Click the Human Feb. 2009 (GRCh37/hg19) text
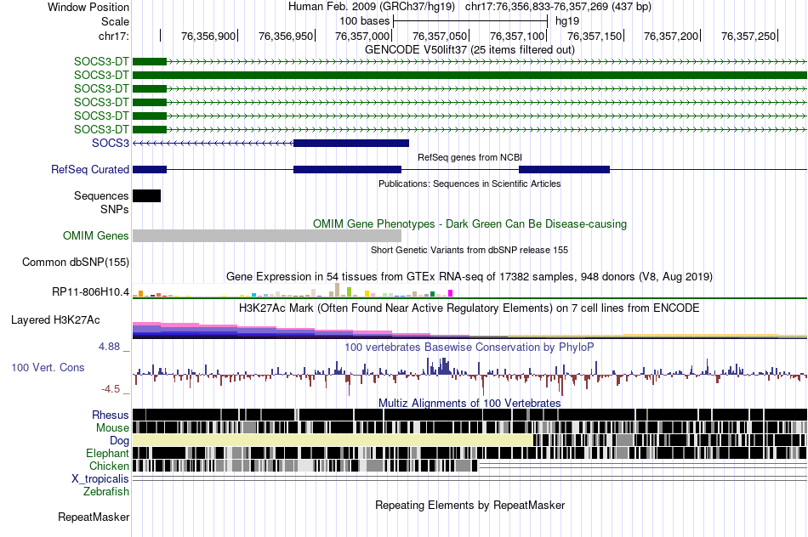The image size is (808, 537). pyautogui.click(x=372, y=7)
